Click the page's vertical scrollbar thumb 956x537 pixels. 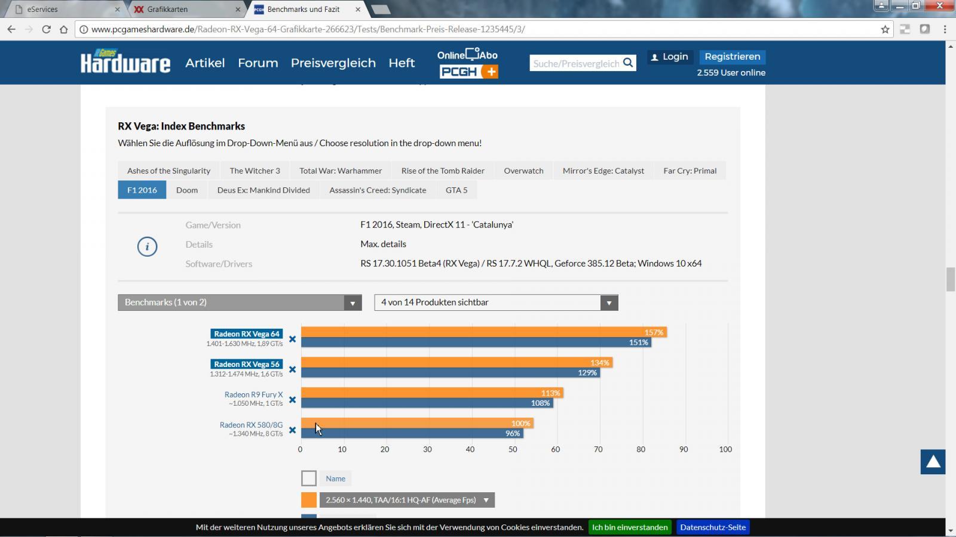[950, 279]
